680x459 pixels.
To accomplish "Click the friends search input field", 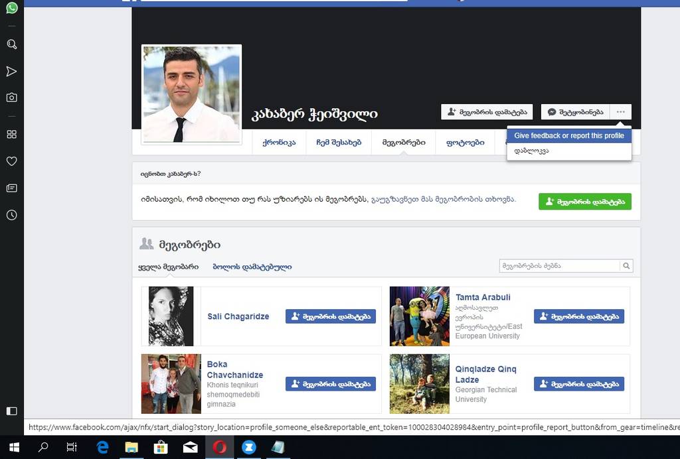I will (x=559, y=266).
